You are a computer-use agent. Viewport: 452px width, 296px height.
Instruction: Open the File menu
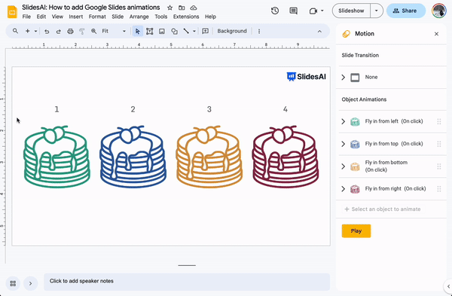click(26, 17)
